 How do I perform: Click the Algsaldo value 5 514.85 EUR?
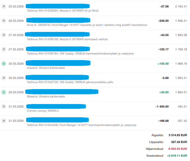178,135
